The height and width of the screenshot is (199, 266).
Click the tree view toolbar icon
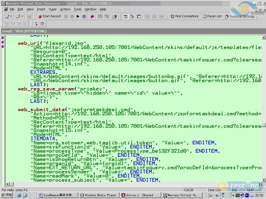[132, 16]
